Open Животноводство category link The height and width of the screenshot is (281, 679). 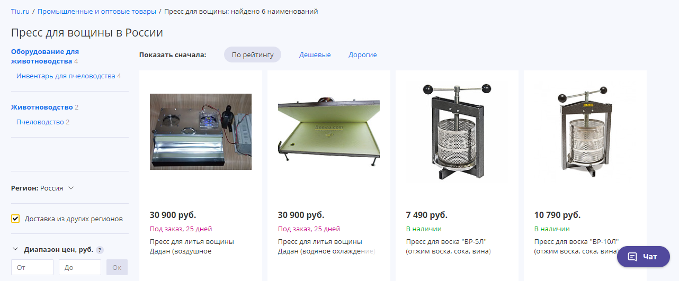click(x=42, y=107)
